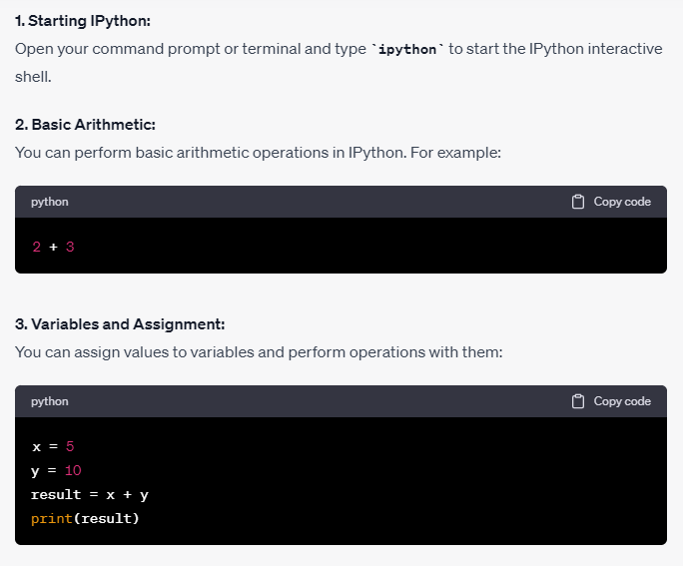Select the '3. Variables and Assignment:' heading

120,324
